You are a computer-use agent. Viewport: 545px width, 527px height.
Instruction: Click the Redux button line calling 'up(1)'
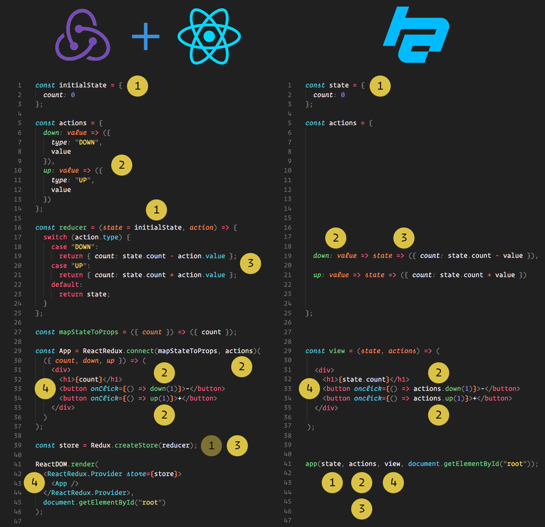[138, 398]
